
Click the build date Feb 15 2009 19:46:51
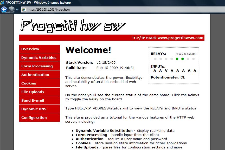click(115, 68)
